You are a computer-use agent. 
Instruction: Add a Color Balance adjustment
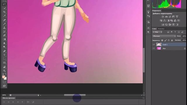point(165,21)
